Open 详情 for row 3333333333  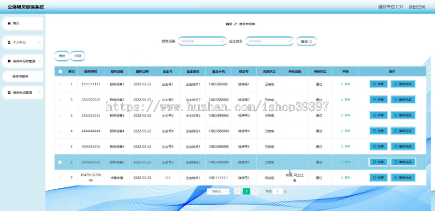[x=378, y=115]
